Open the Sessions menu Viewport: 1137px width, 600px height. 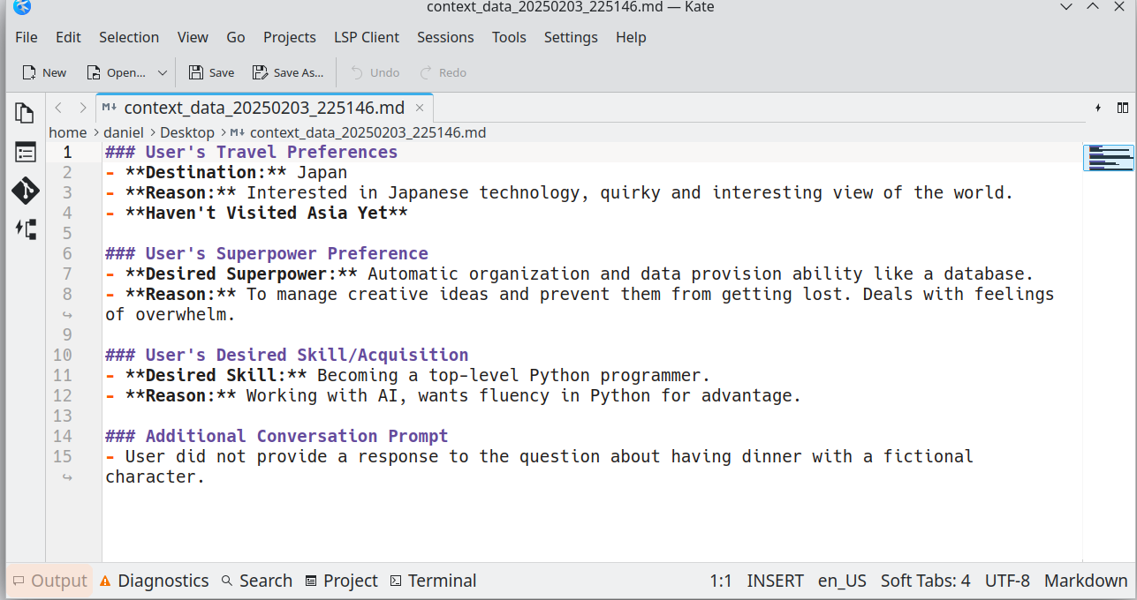click(x=445, y=37)
